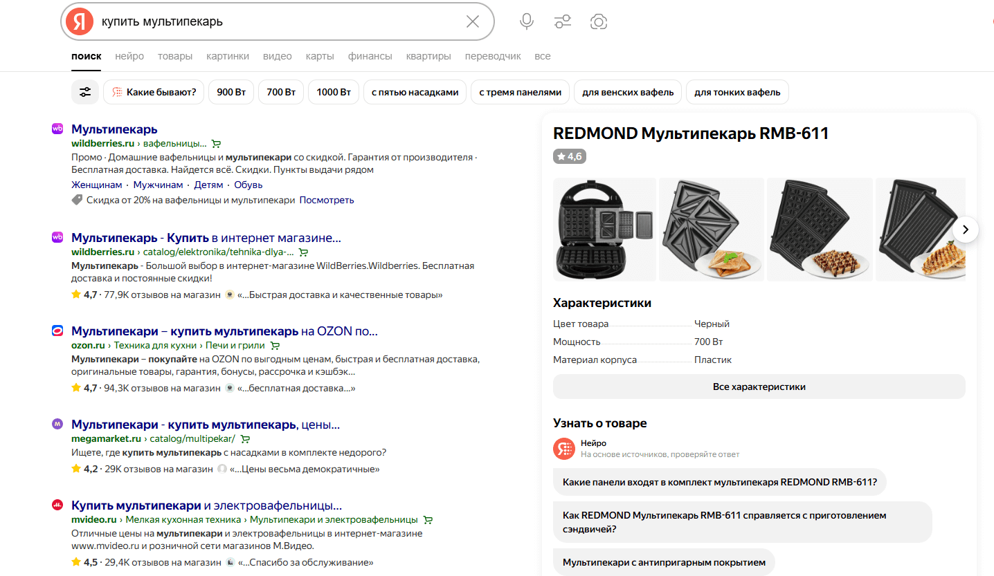Switch to the 'квартиры' tab
Image resolution: width=994 pixels, height=576 pixels.
click(428, 56)
